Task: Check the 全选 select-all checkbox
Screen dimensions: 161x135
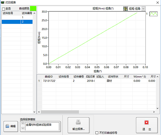Action: point(3,9)
